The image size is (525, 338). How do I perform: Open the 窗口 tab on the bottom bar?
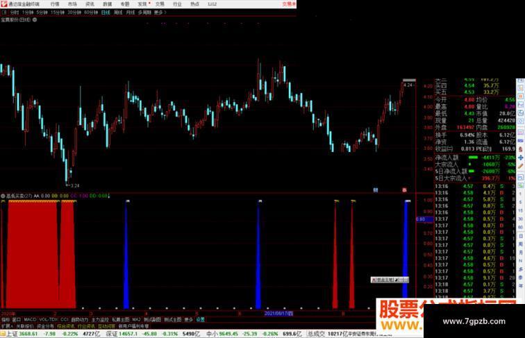pos(17,319)
